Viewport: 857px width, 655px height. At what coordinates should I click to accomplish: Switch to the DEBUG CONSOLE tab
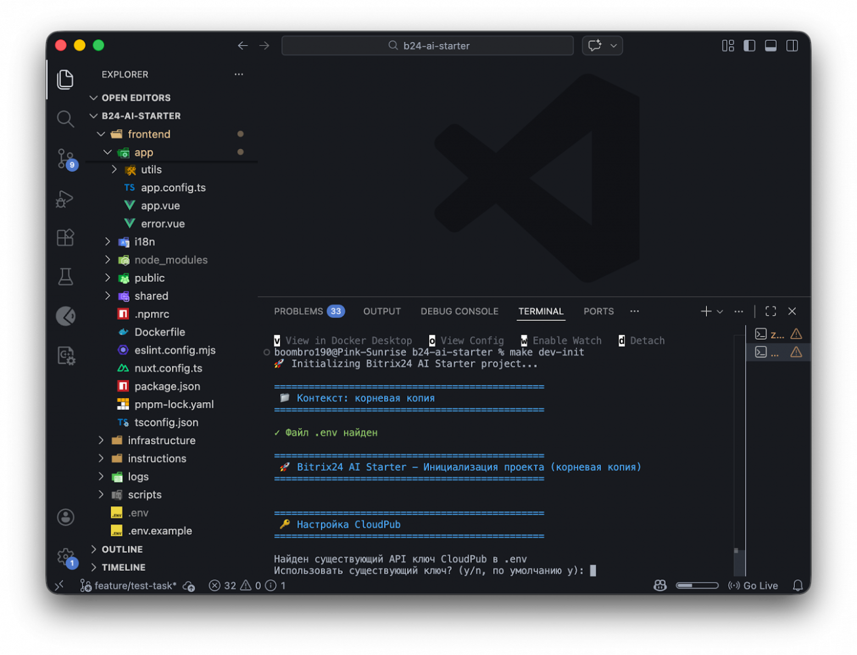coord(459,312)
